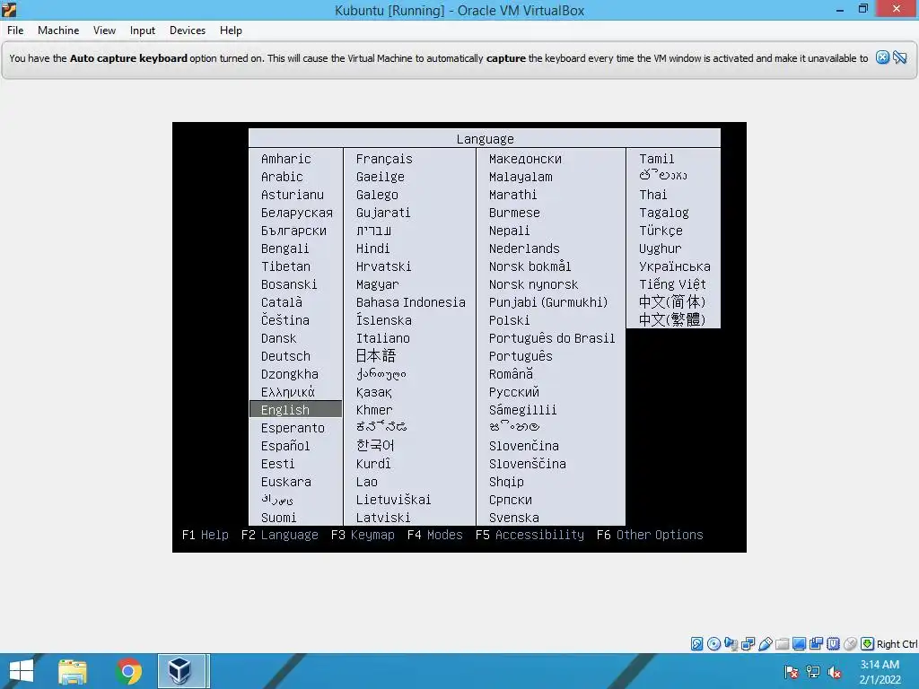
Task: Select Français language
Action: (x=384, y=159)
